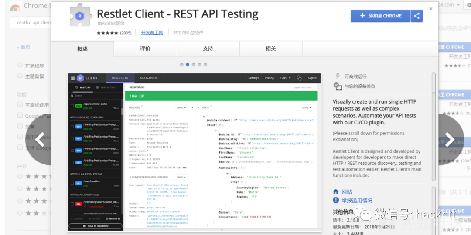Tick the 免费 checkbox

(20, 126)
